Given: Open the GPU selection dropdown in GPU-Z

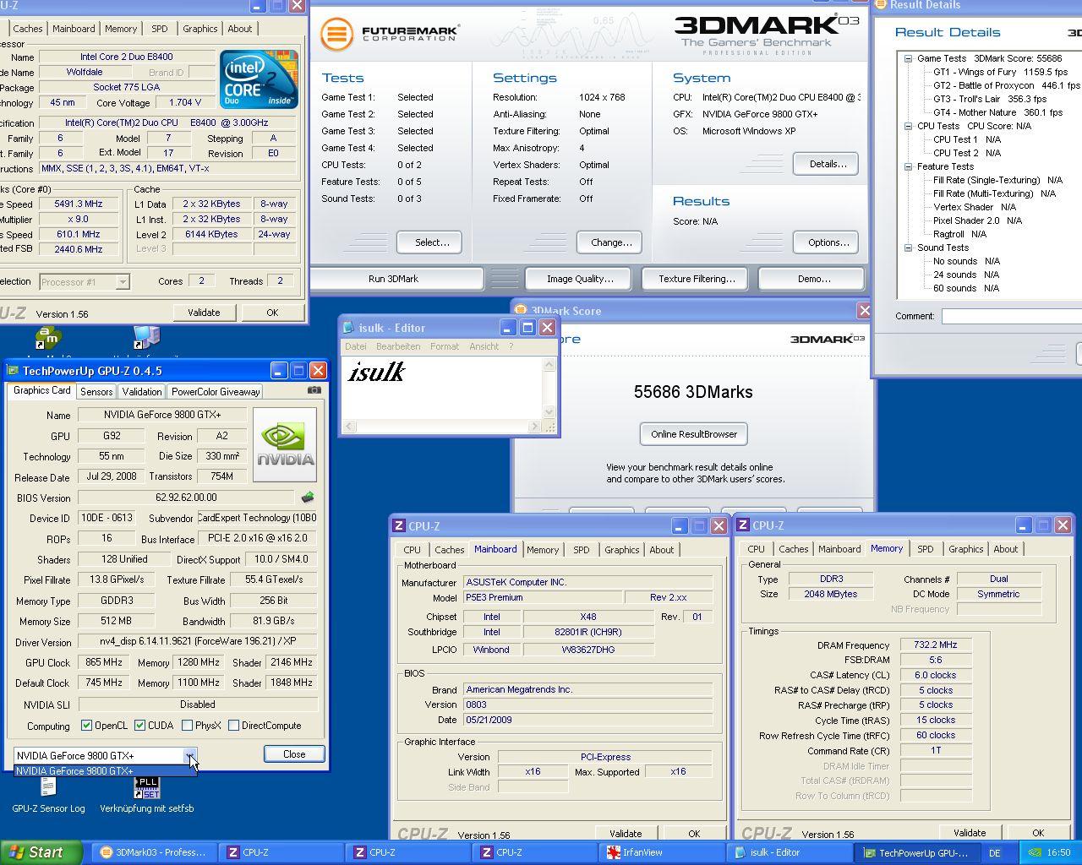Looking at the screenshot, I should coord(190,755).
